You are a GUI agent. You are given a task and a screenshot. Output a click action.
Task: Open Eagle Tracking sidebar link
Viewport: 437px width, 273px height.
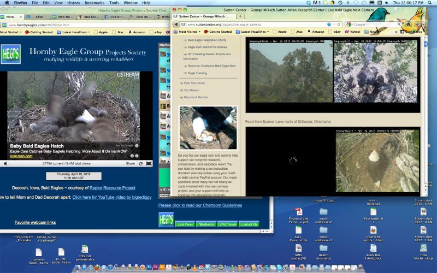point(197,73)
